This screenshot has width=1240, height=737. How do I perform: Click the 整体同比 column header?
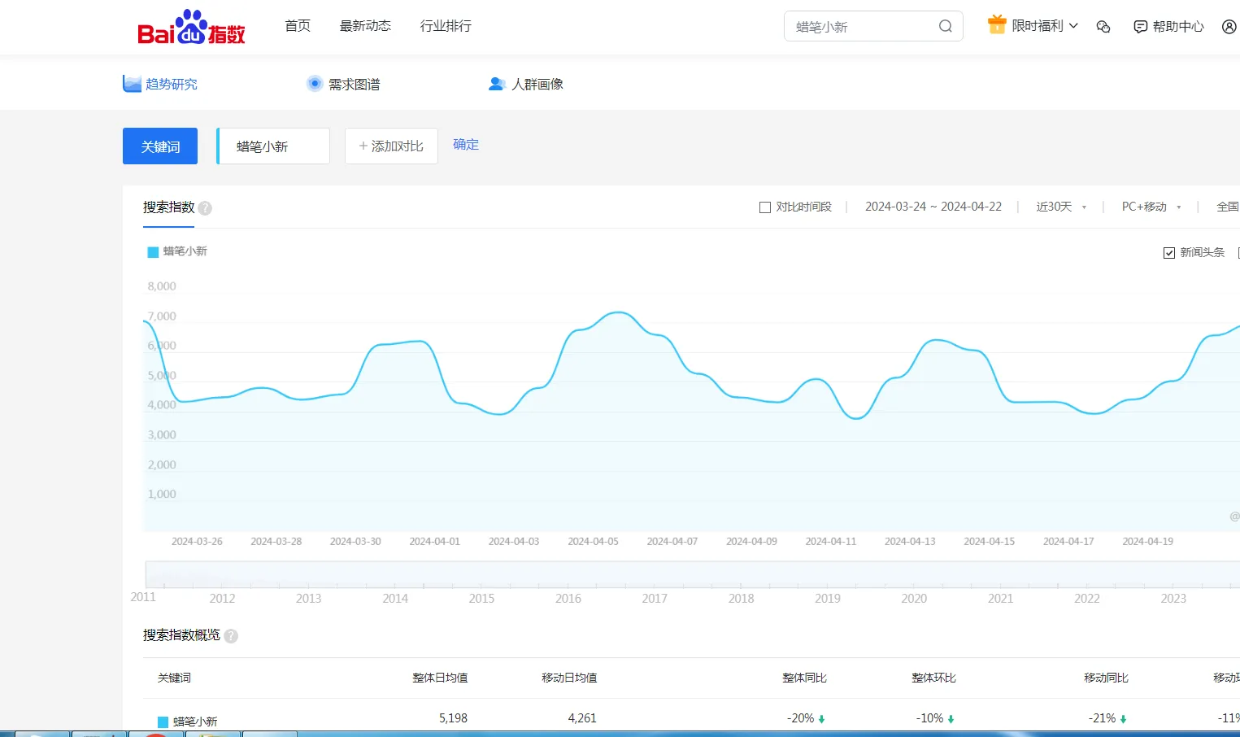(x=804, y=678)
